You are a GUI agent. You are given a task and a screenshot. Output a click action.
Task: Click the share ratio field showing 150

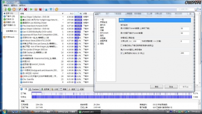pyautogui.click(x=136, y=41)
